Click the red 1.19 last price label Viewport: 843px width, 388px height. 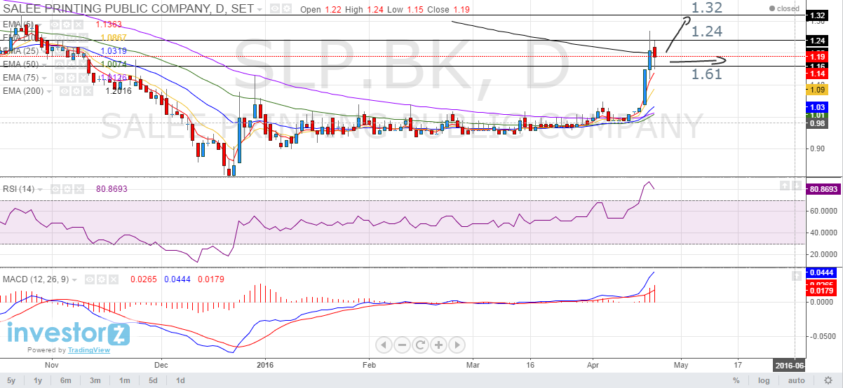(x=817, y=56)
